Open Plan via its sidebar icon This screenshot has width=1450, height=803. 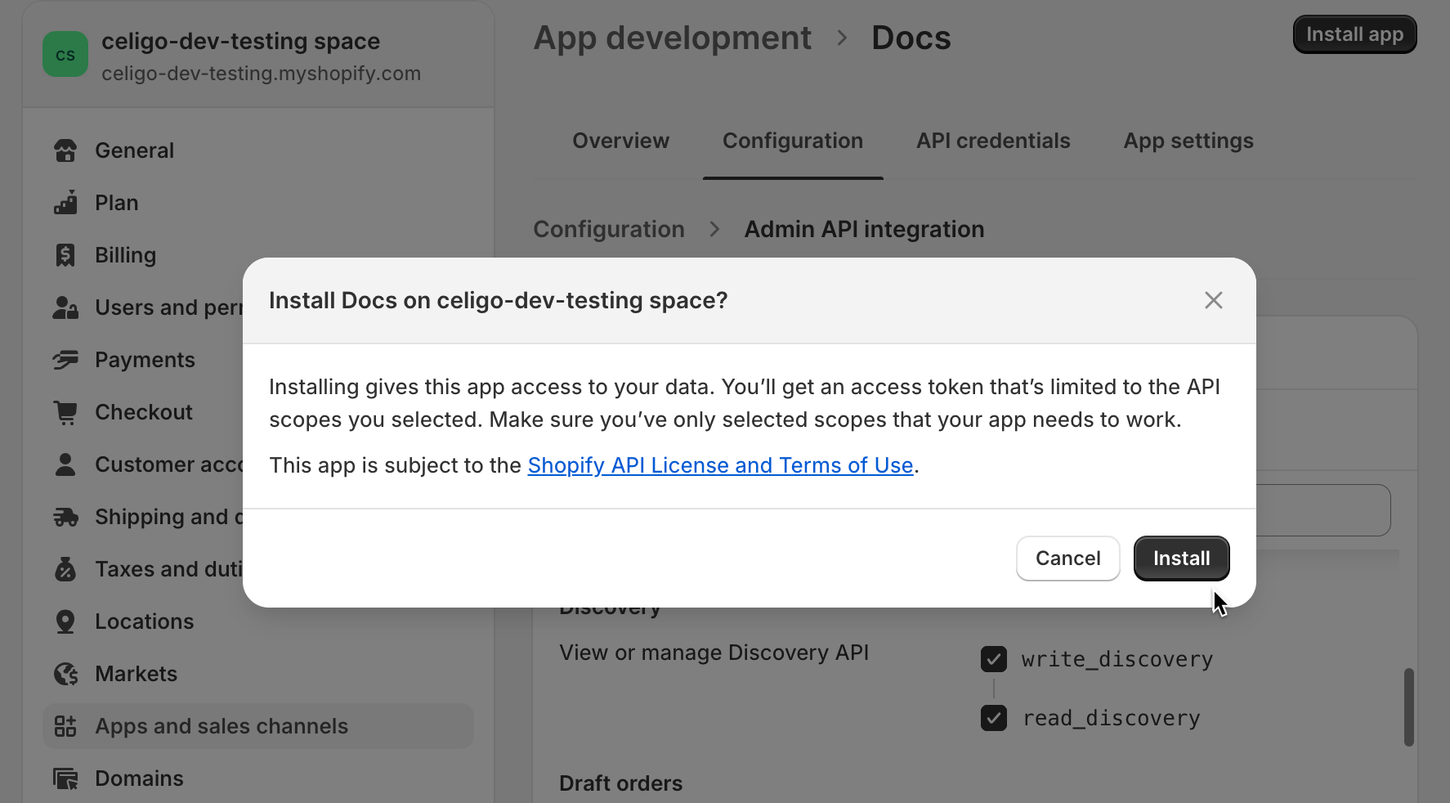[x=65, y=203]
